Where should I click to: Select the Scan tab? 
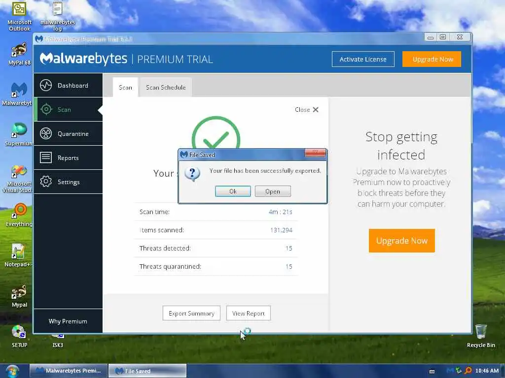tap(125, 88)
